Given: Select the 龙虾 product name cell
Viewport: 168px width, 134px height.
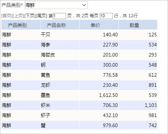Looking at the screenshot, I should [x=60, y=85].
